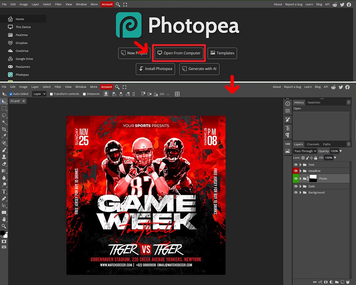This screenshot has width=356, height=285.
Task: Select the Magic Wand tool
Action: tap(4, 122)
